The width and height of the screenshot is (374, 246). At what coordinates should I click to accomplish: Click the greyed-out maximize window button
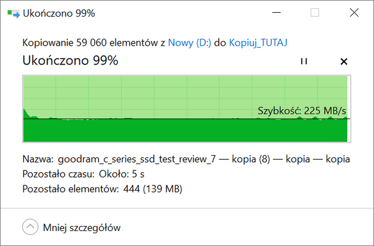pos(315,13)
